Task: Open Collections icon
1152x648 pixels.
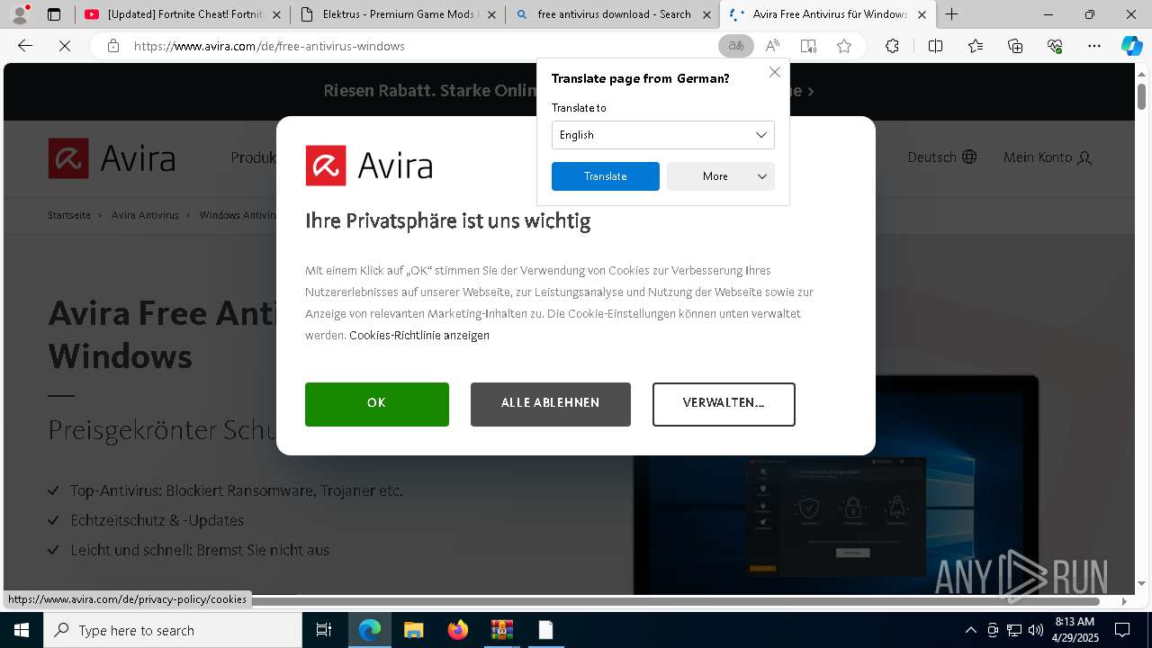Action: (1015, 46)
